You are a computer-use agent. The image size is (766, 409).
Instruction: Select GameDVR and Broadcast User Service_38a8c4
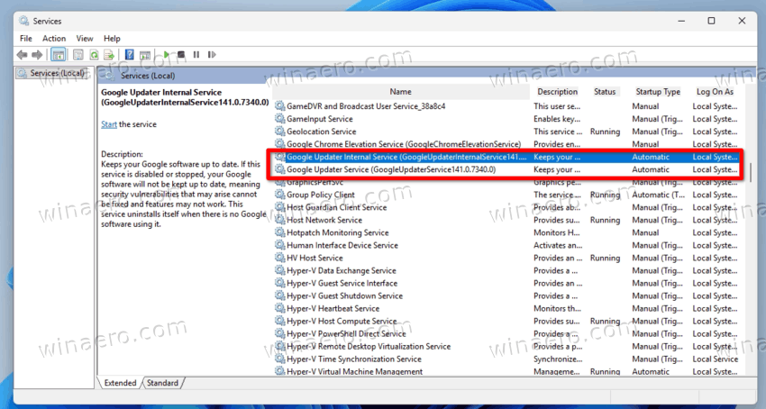coord(366,106)
